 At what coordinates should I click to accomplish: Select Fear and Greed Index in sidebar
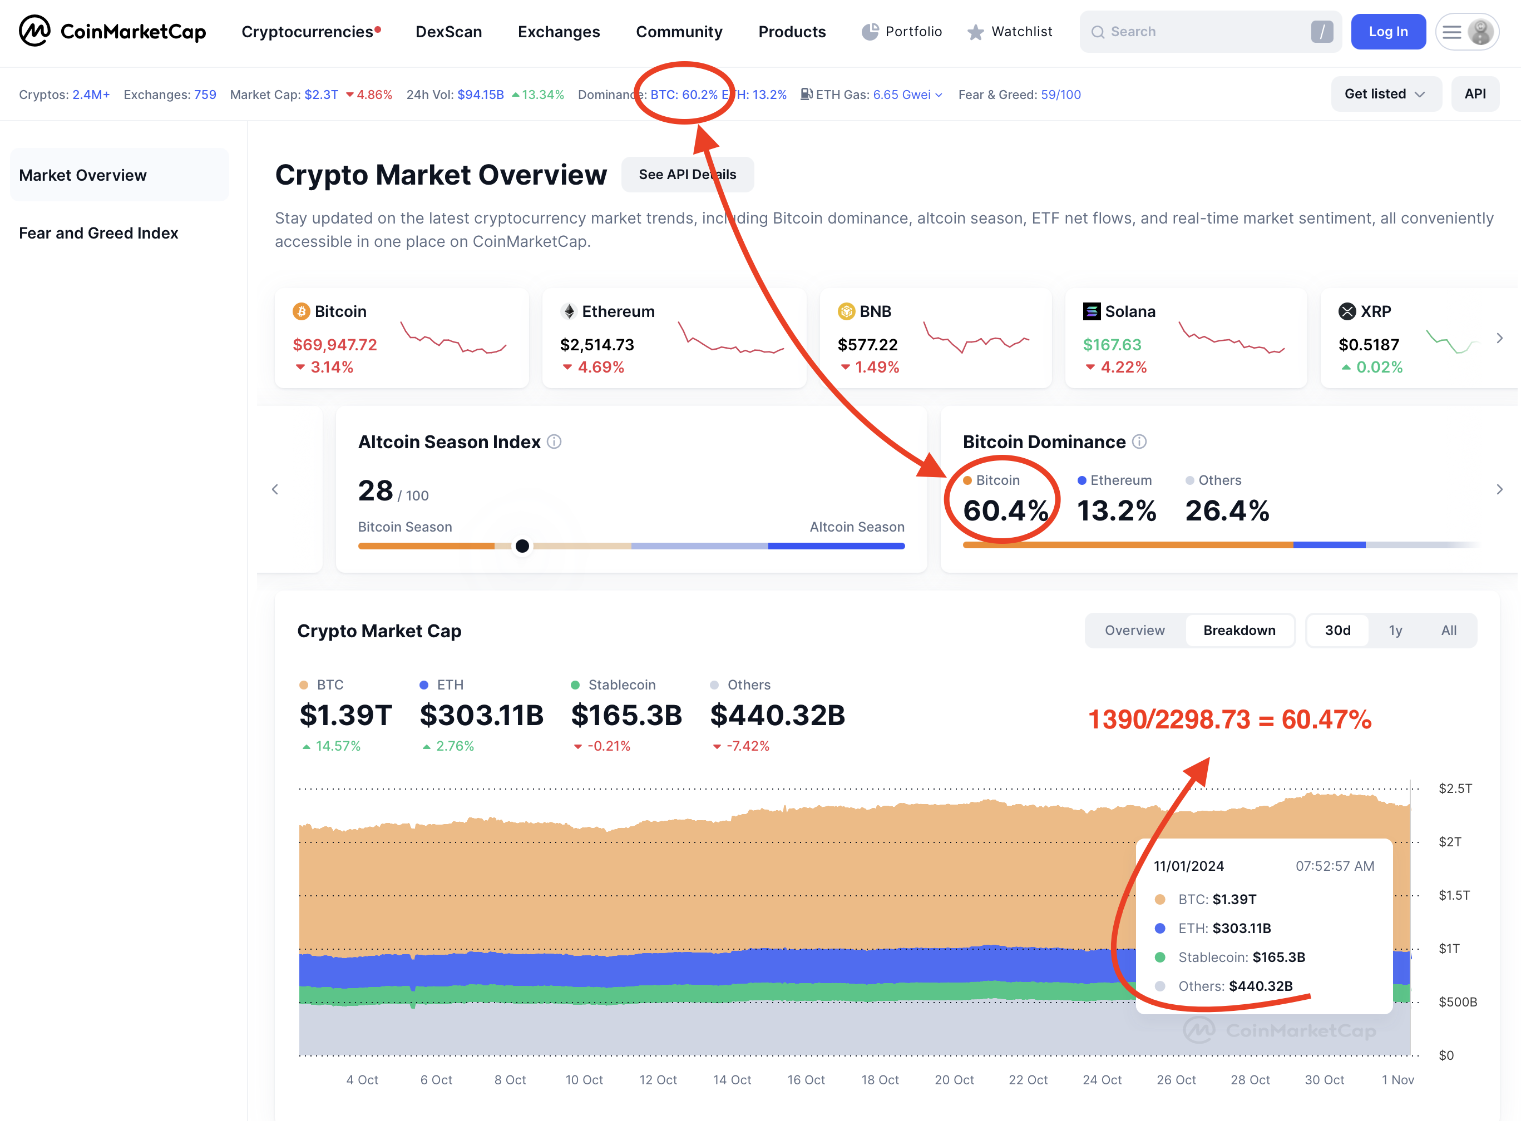click(98, 233)
